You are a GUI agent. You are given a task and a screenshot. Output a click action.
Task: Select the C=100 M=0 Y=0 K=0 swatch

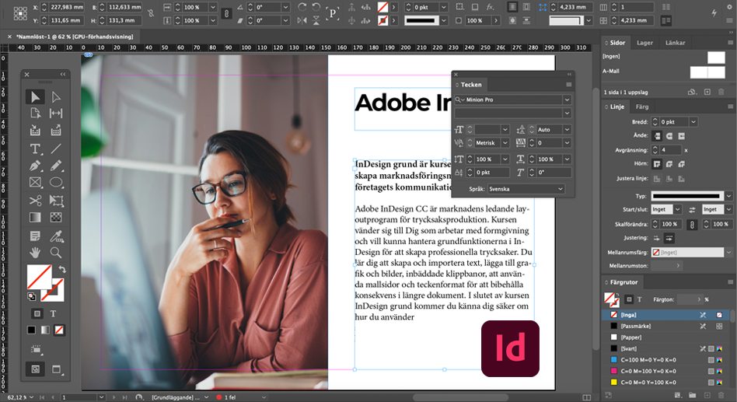coord(665,360)
